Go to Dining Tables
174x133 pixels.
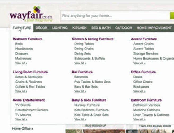pyautogui.click(x=84, y=44)
